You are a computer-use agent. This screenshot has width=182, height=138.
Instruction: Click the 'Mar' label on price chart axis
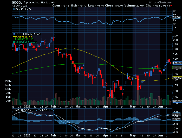[x=78, y=106]
